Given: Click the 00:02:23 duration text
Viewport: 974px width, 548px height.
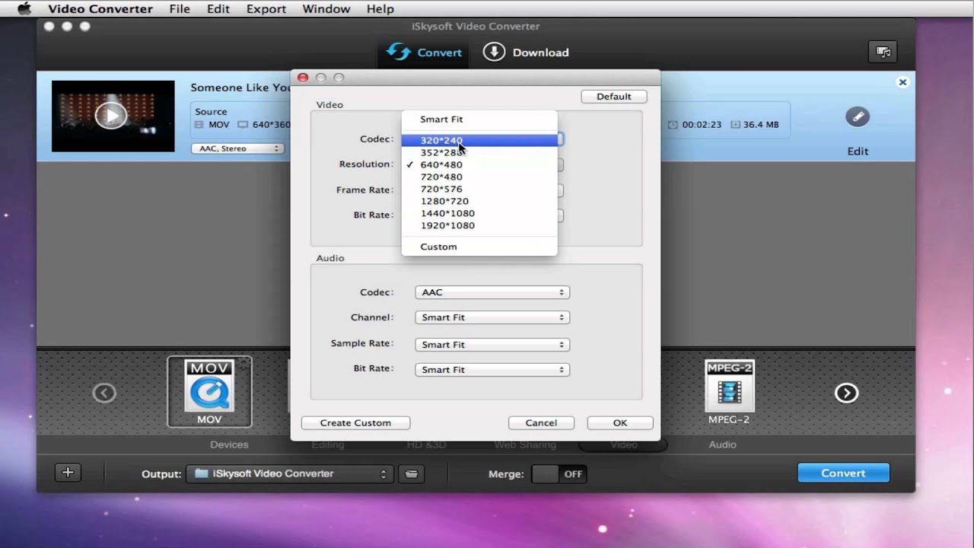Looking at the screenshot, I should (702, 125).
